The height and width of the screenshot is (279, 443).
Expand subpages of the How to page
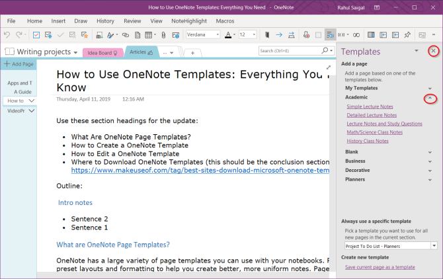tap(31, 100)
